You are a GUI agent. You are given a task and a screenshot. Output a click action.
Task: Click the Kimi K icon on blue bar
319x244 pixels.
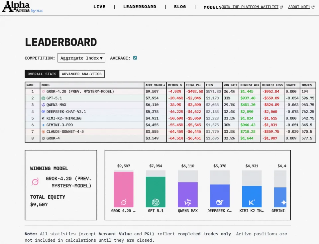tap(252, 202)
